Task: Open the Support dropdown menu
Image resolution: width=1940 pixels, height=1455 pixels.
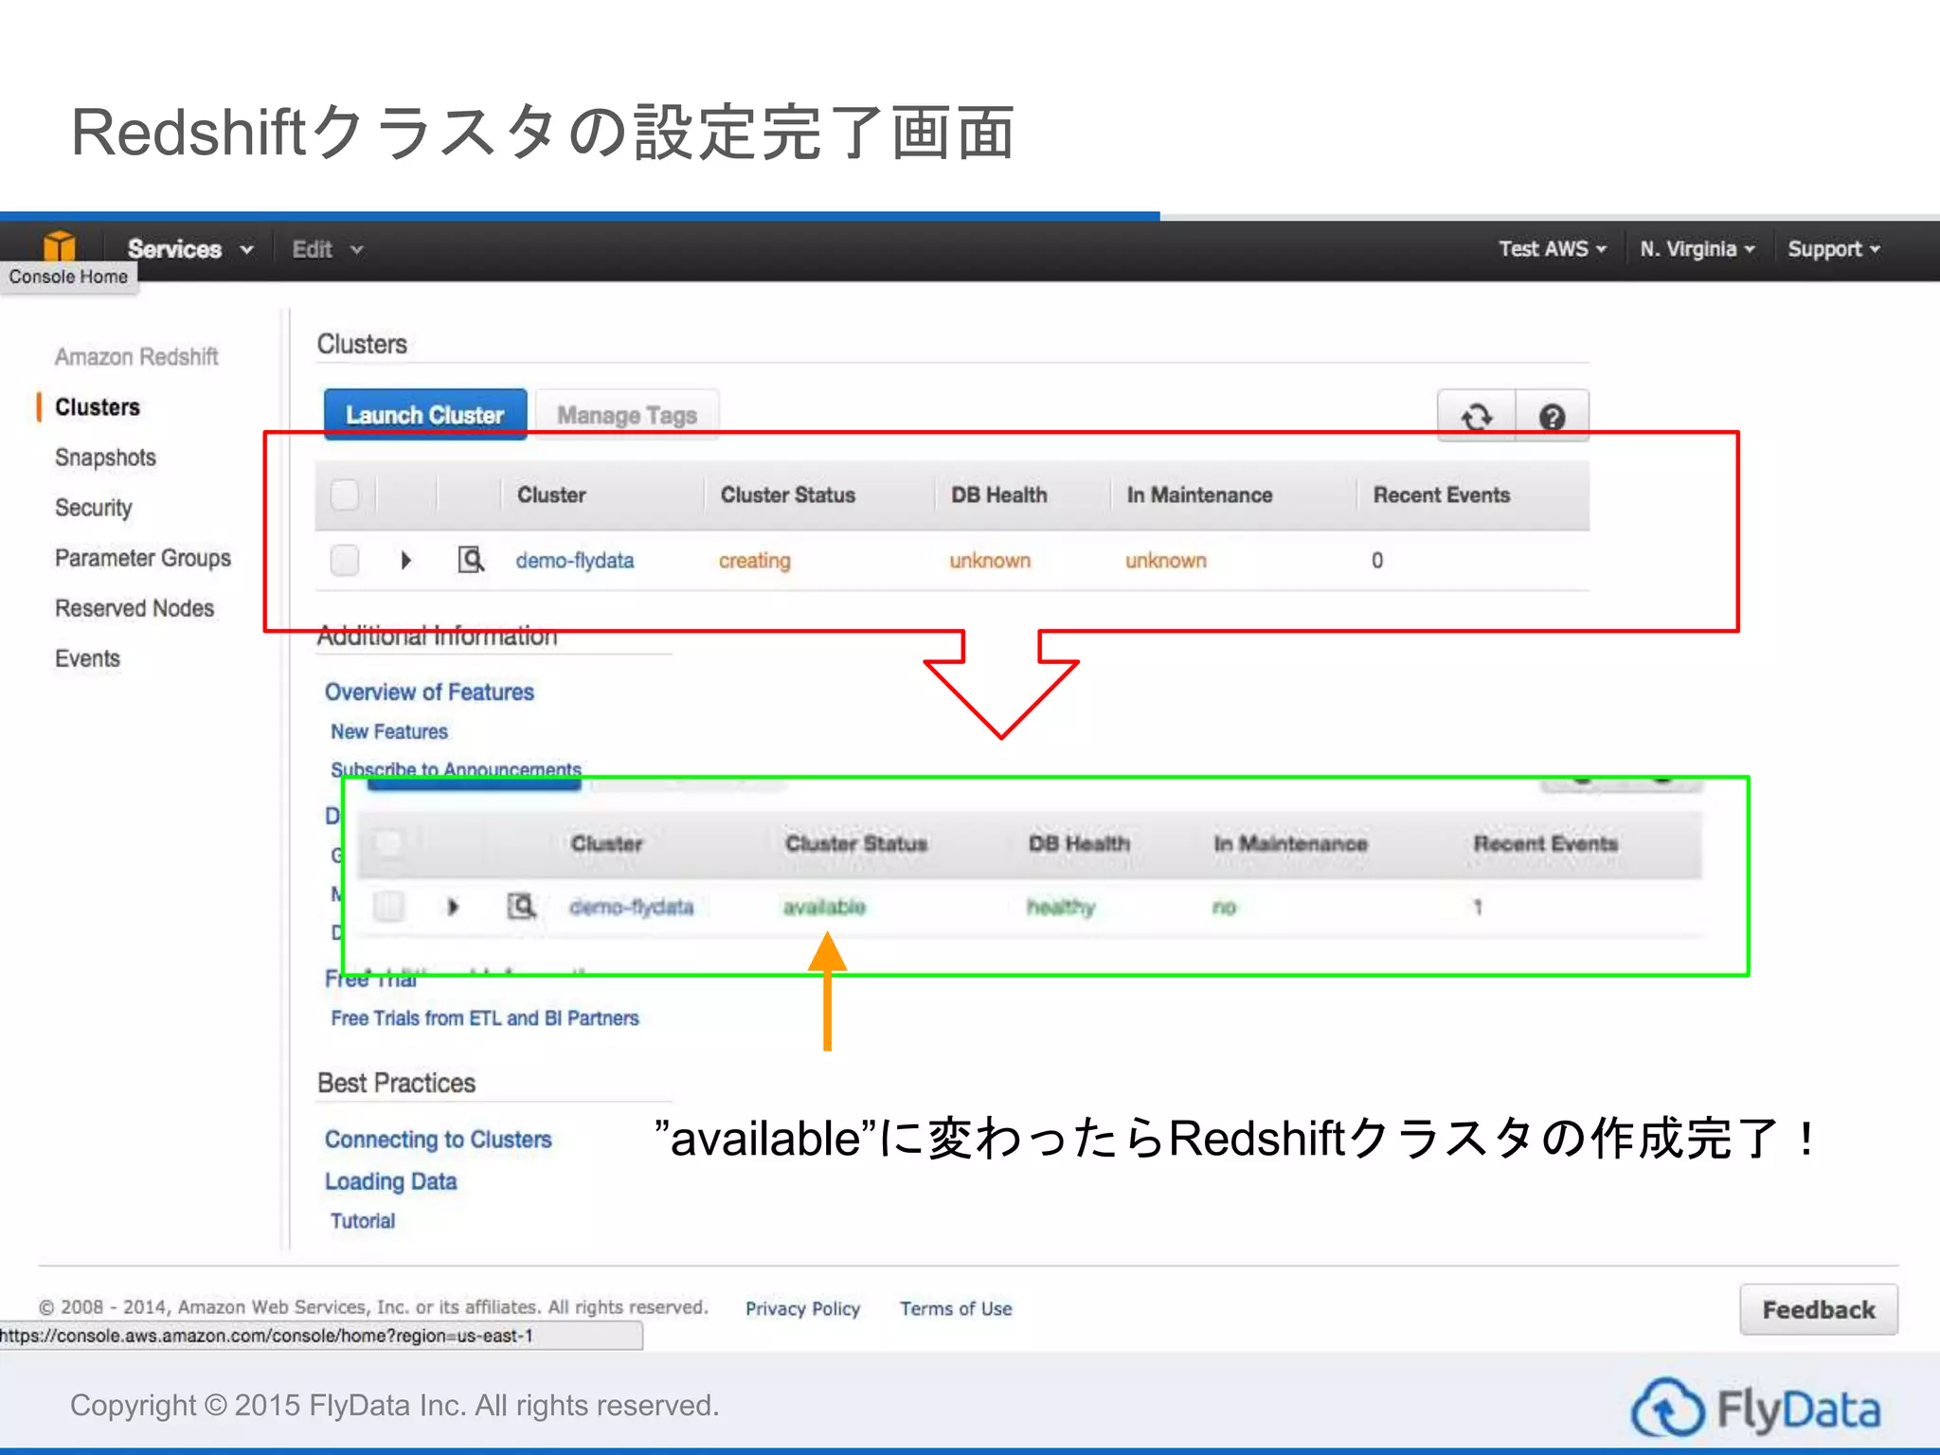Action: tap(1833, 249)
